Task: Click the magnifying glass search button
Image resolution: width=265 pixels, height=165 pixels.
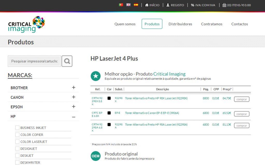Action: (67, 61)
